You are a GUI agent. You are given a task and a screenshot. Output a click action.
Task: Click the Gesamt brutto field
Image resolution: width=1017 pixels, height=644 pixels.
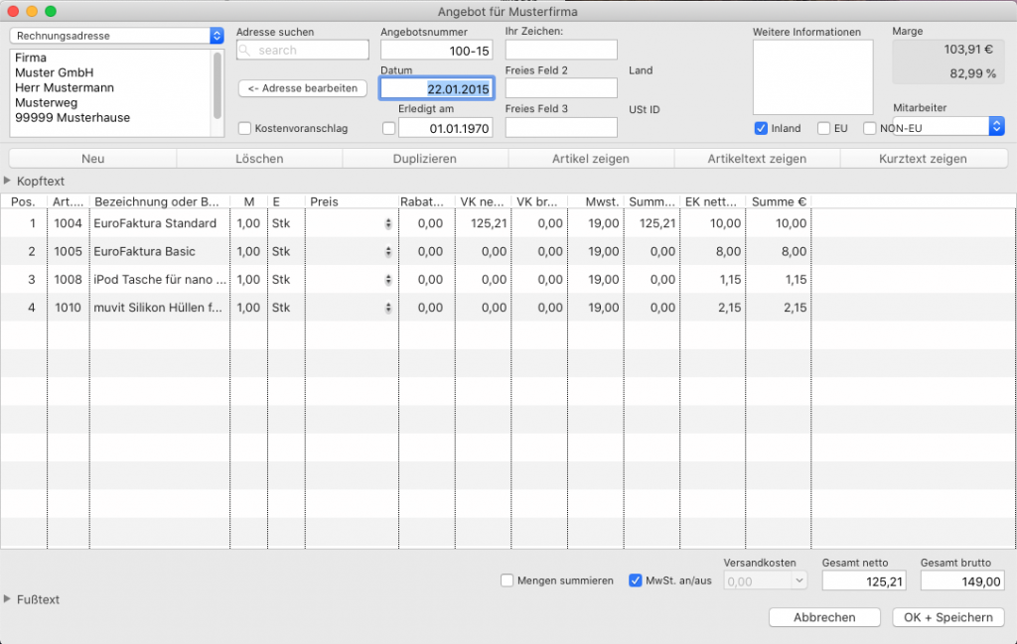point(962,581)
